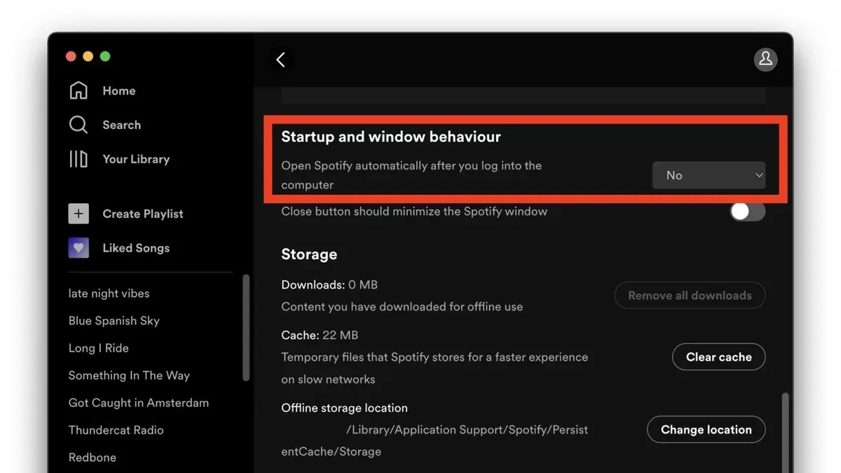Viewport: 841px width, 473px height.
Task: Click the Storage section heading
Action: click(309, 254)
